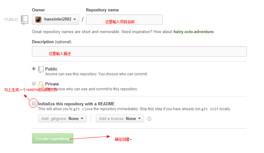Click the 'Anyone can see this repository' text

[x=96, y=74]
